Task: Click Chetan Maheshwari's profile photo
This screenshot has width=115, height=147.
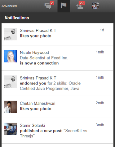Action: point(11,107)
